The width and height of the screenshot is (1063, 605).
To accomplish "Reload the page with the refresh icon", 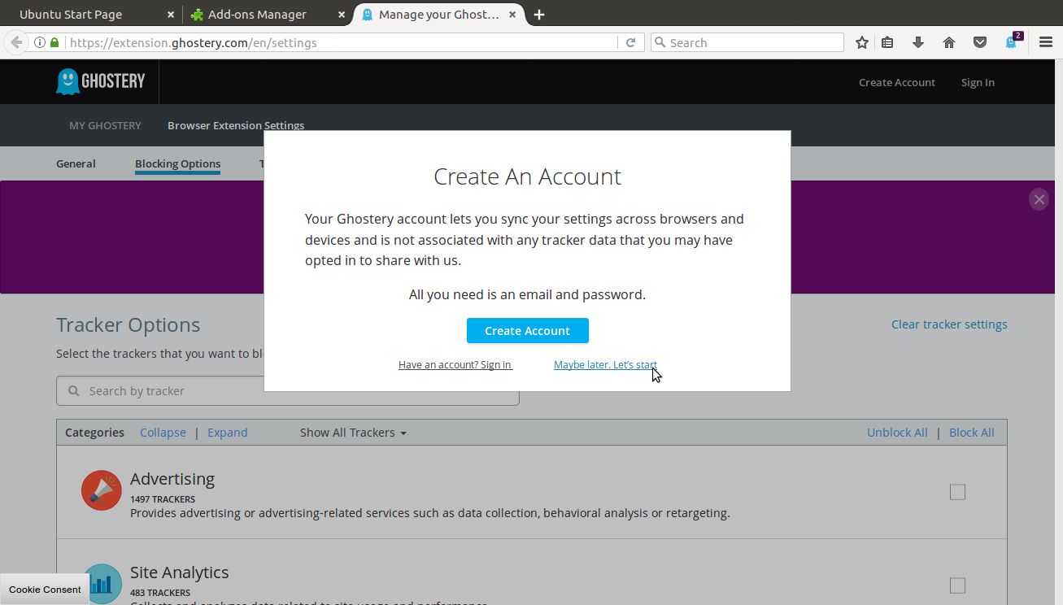I will (630, 42).
